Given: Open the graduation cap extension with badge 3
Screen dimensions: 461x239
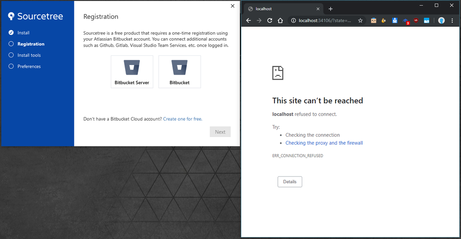Looking at the screenshot, I should click(406, 21).
